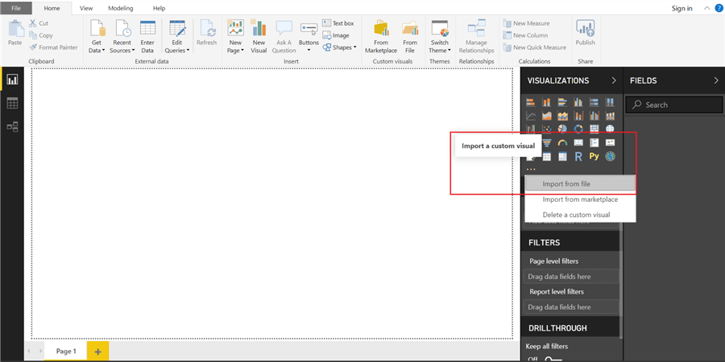
Task: Select the 100% stacked bar chart visual
Action: (594, 102)
